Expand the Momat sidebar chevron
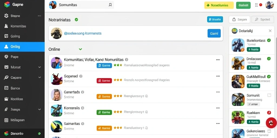Screen dimensions: 277x138 tap(39, 67)
